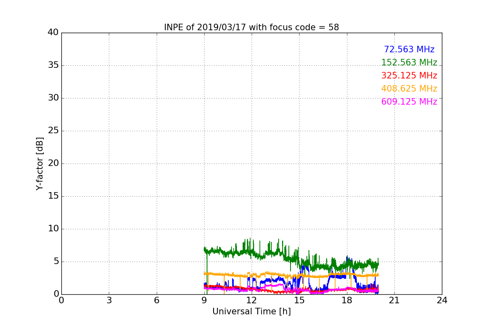The height and width of the screenshot is (327, 491).
Task: Click the y-axis tick label 35
Action: click(53, 65)
